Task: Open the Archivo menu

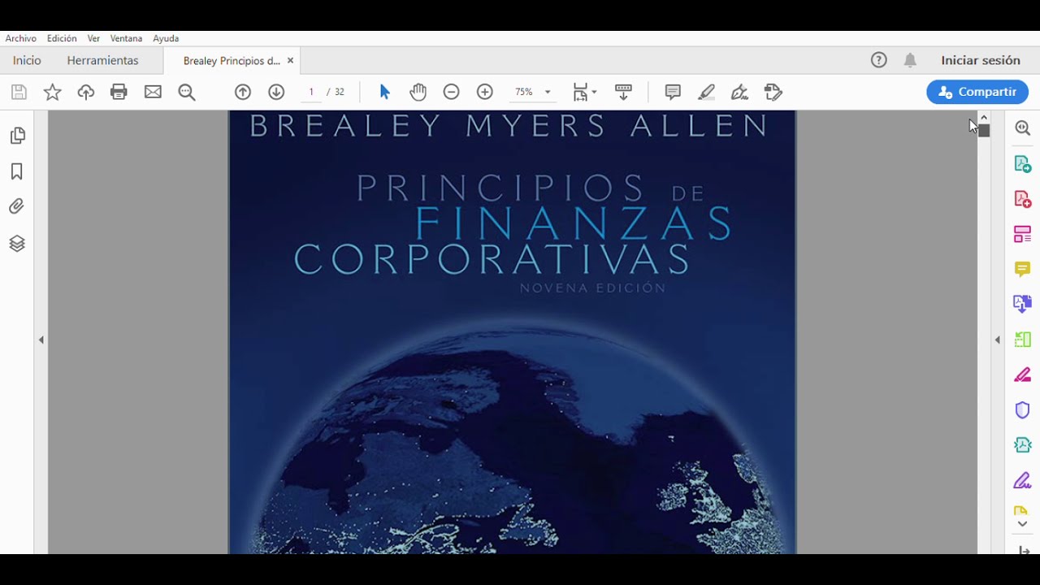Action: [x=21, y=38]
